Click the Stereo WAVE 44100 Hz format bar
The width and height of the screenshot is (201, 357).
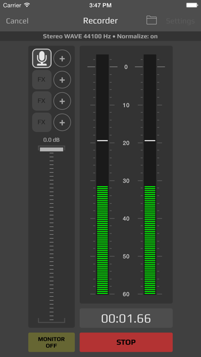tap(100, 36)
